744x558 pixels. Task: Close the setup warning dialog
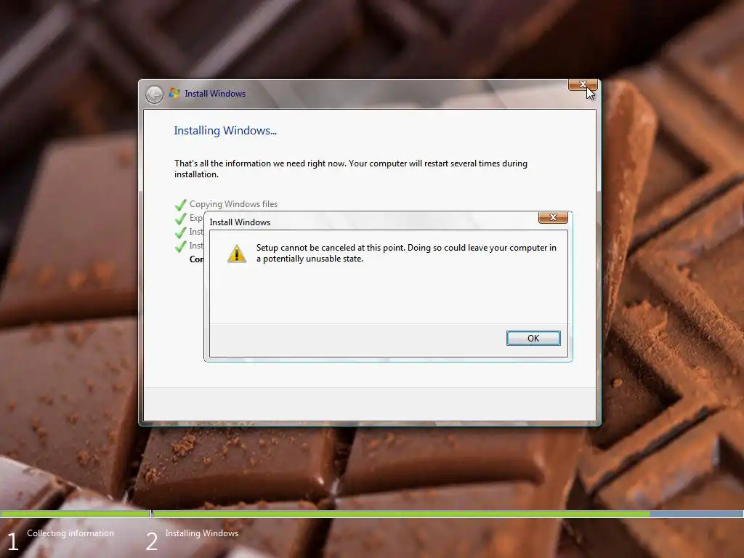pos(553,217)
